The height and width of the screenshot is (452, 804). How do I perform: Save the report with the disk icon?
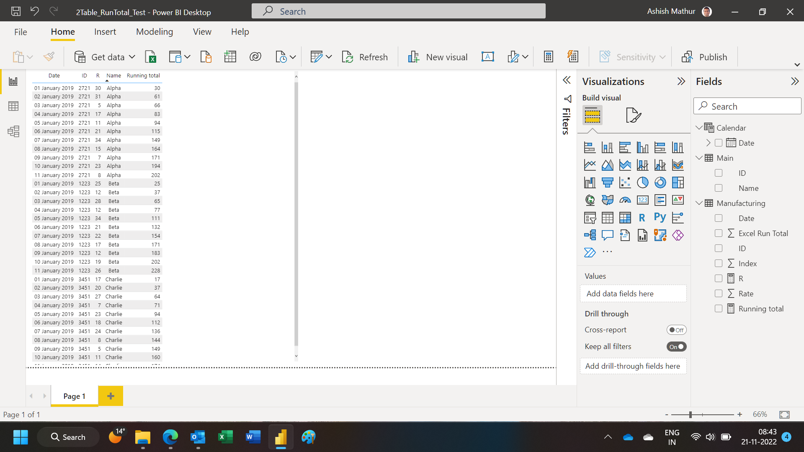16,11
